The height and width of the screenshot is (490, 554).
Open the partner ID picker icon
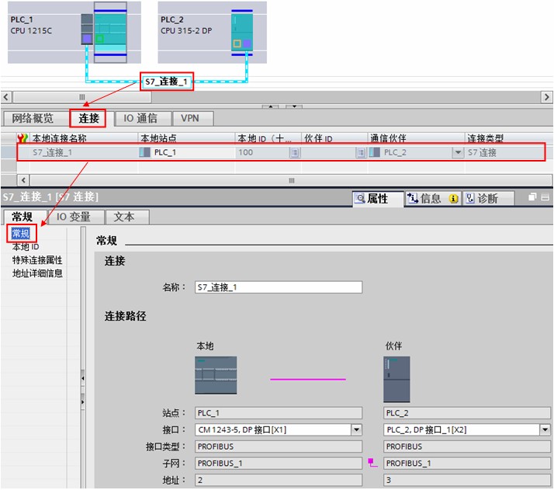(x=361, y=153)
